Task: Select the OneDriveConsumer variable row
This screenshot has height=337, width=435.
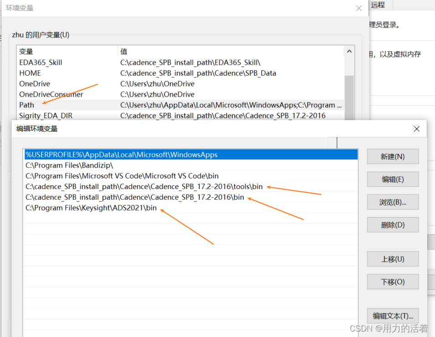Action: 181,95
